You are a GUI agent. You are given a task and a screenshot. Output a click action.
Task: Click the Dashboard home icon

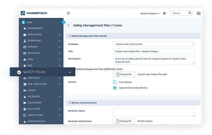tap(25, 28)
